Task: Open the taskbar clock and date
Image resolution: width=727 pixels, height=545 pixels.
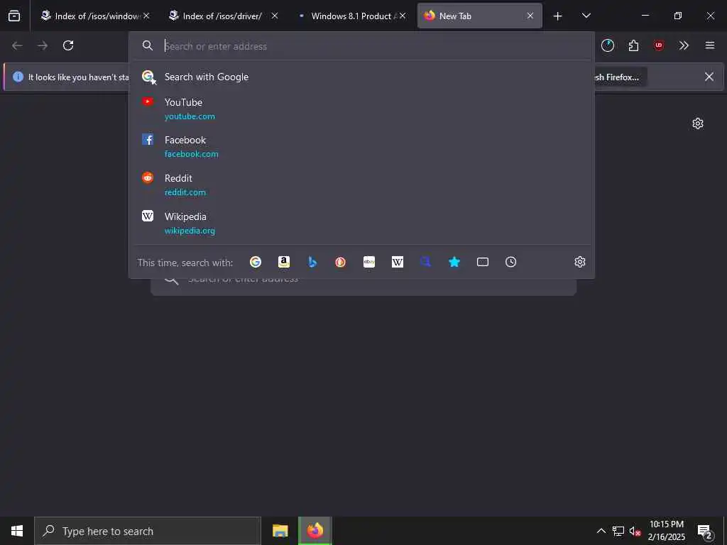Action: point(666,531)
